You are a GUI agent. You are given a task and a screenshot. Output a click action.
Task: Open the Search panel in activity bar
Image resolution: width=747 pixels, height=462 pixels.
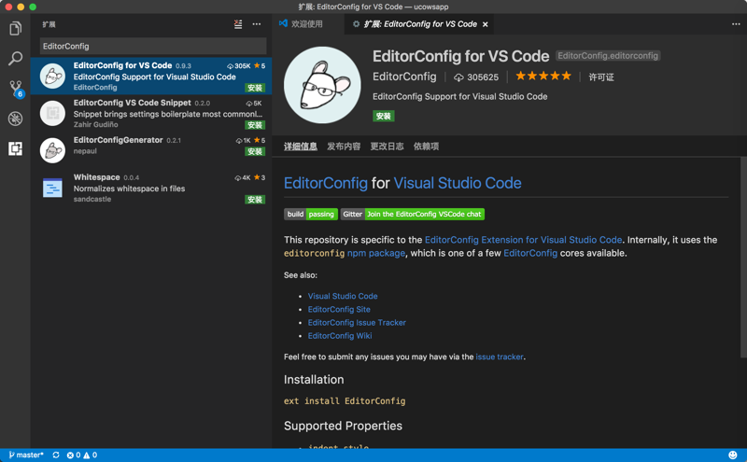click(15, 59)
